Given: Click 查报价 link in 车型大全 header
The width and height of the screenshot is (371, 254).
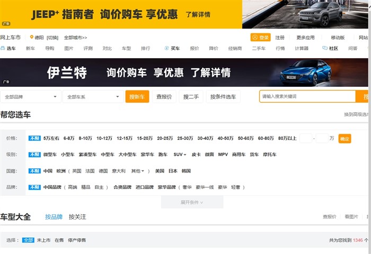Looking at the screenshot, I should coord(330,216).
